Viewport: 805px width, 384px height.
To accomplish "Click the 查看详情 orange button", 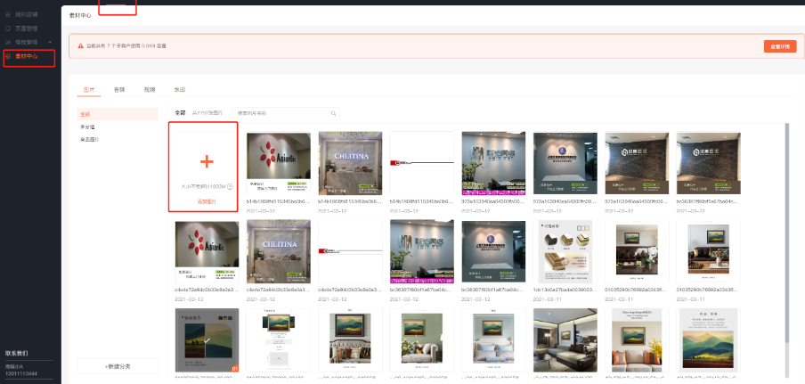I will pos(779,46).
